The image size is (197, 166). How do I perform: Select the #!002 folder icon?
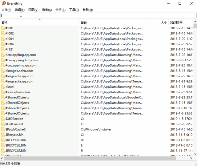click(x=3, y=34)
